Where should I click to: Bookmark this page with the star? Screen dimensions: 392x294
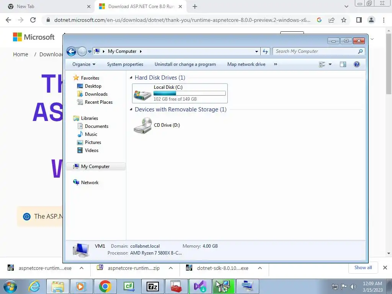(x=344, y=20)
